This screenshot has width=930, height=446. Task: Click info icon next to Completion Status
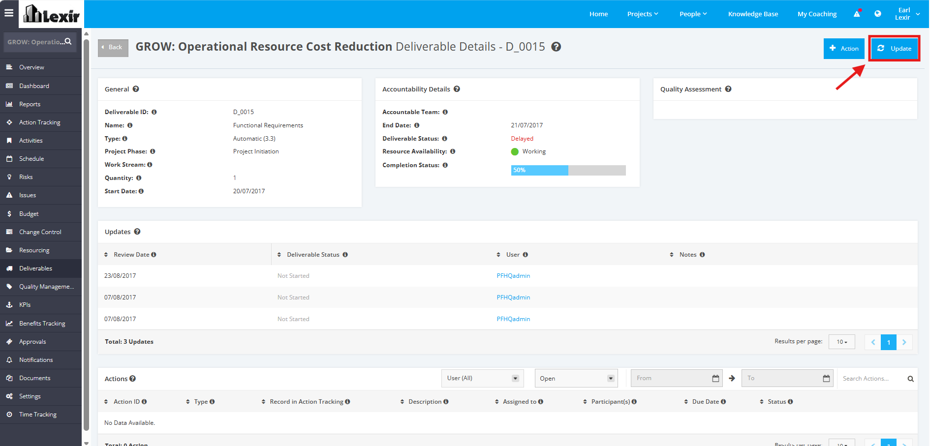[x=445, y=165]
